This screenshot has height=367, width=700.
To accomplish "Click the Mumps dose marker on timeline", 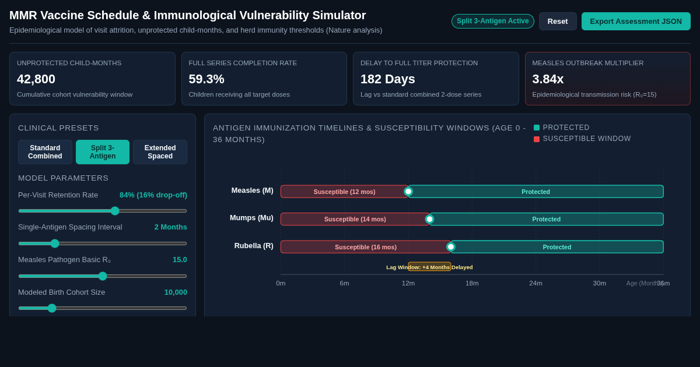I will coord(429,219).
